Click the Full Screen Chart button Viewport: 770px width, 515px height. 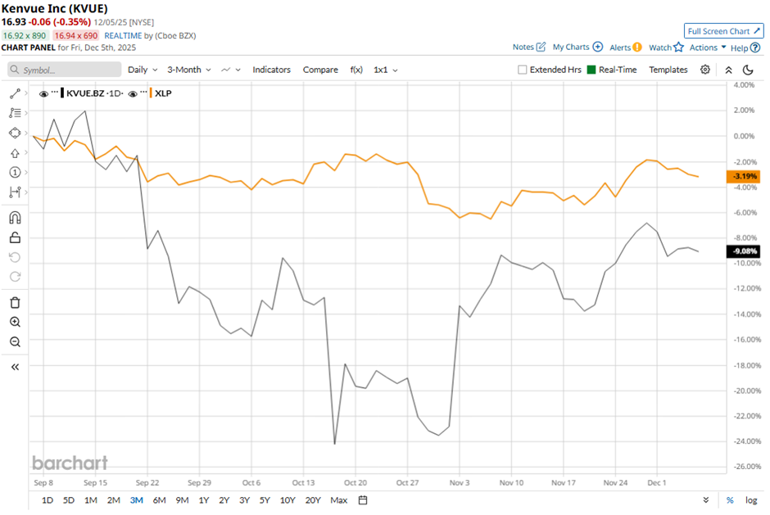724,31
